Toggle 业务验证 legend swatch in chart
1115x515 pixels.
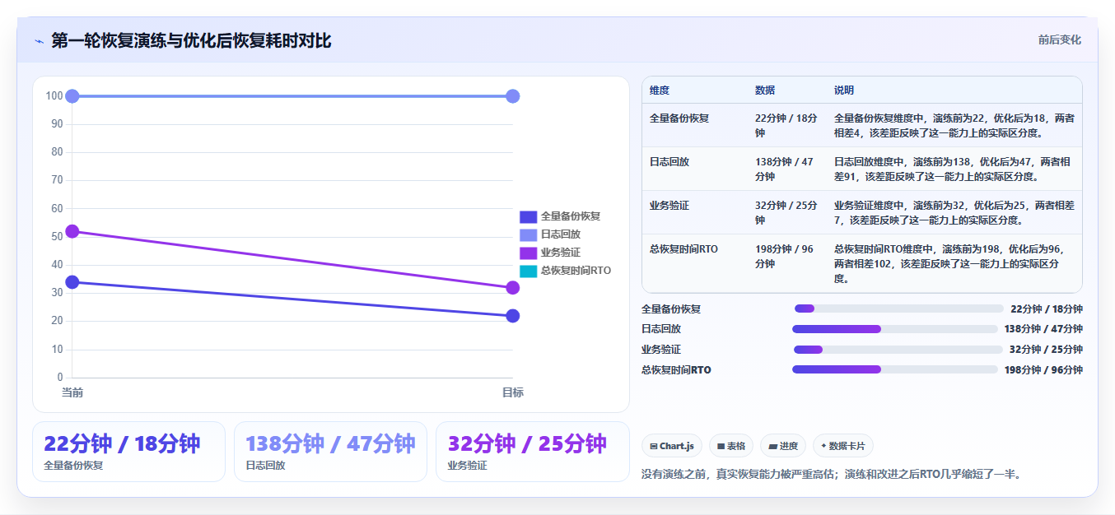tap(528, 253)
